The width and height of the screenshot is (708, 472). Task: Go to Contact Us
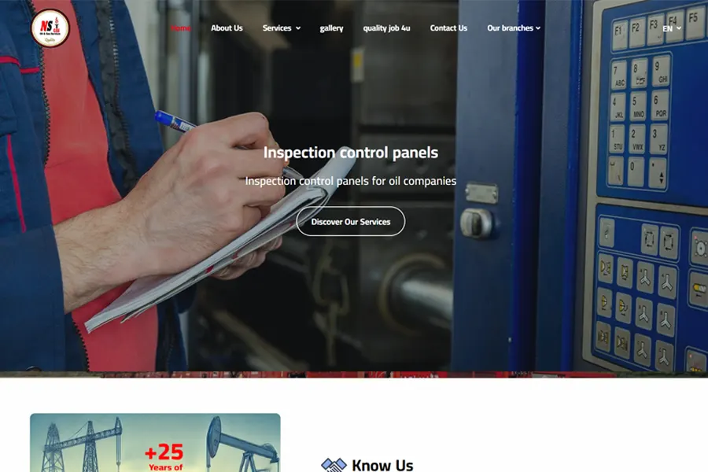[x=448, y=28]
